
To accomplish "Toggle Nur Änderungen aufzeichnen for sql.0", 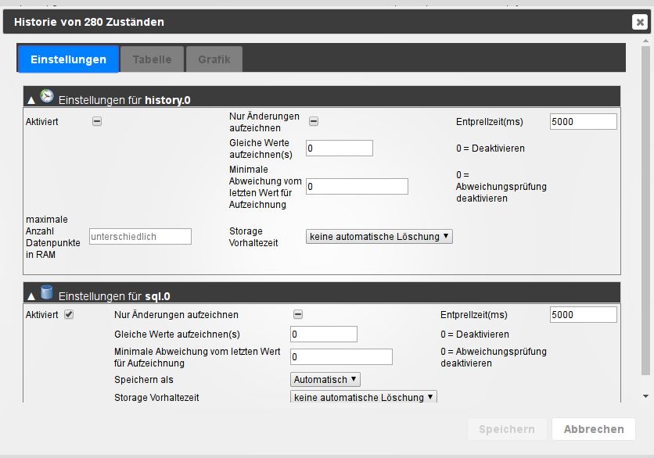I will point(297,314).
